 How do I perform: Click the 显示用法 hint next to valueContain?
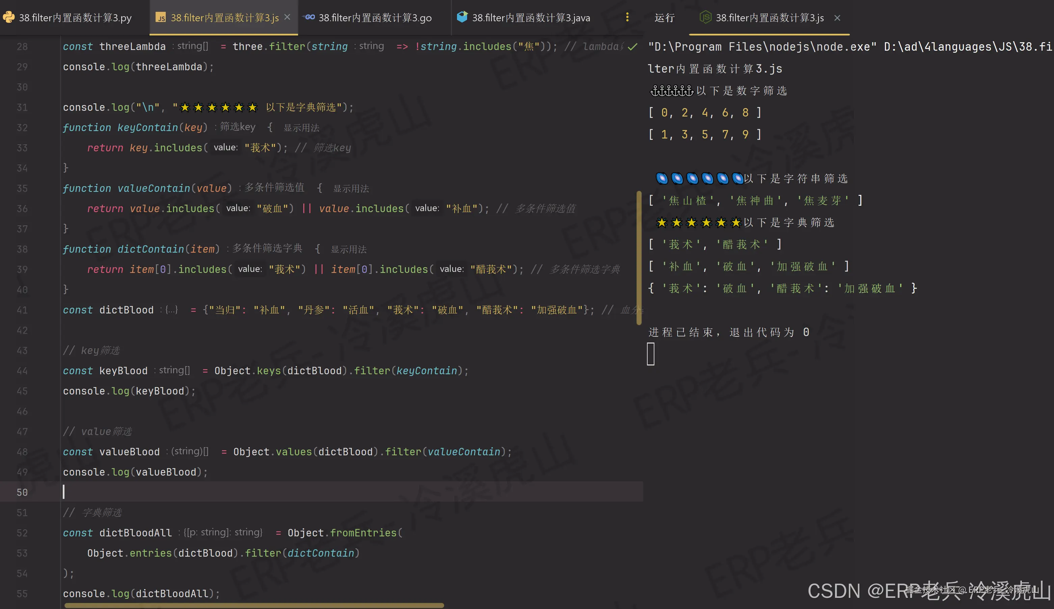(x=351, y=188)
